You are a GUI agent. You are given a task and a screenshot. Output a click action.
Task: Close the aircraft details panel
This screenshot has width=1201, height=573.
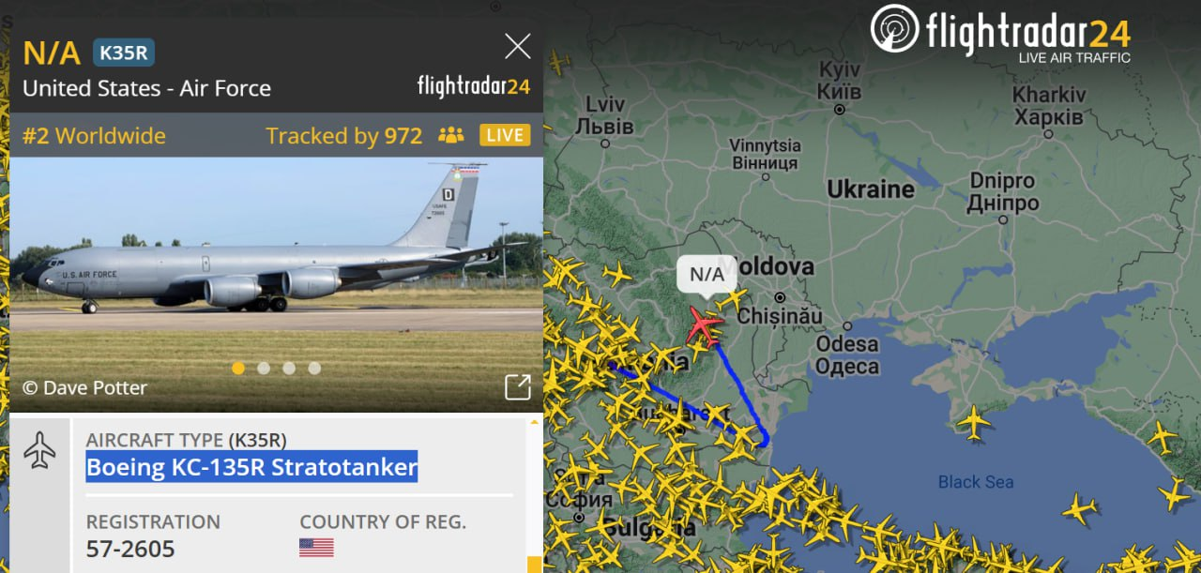(x=518, y=46)
